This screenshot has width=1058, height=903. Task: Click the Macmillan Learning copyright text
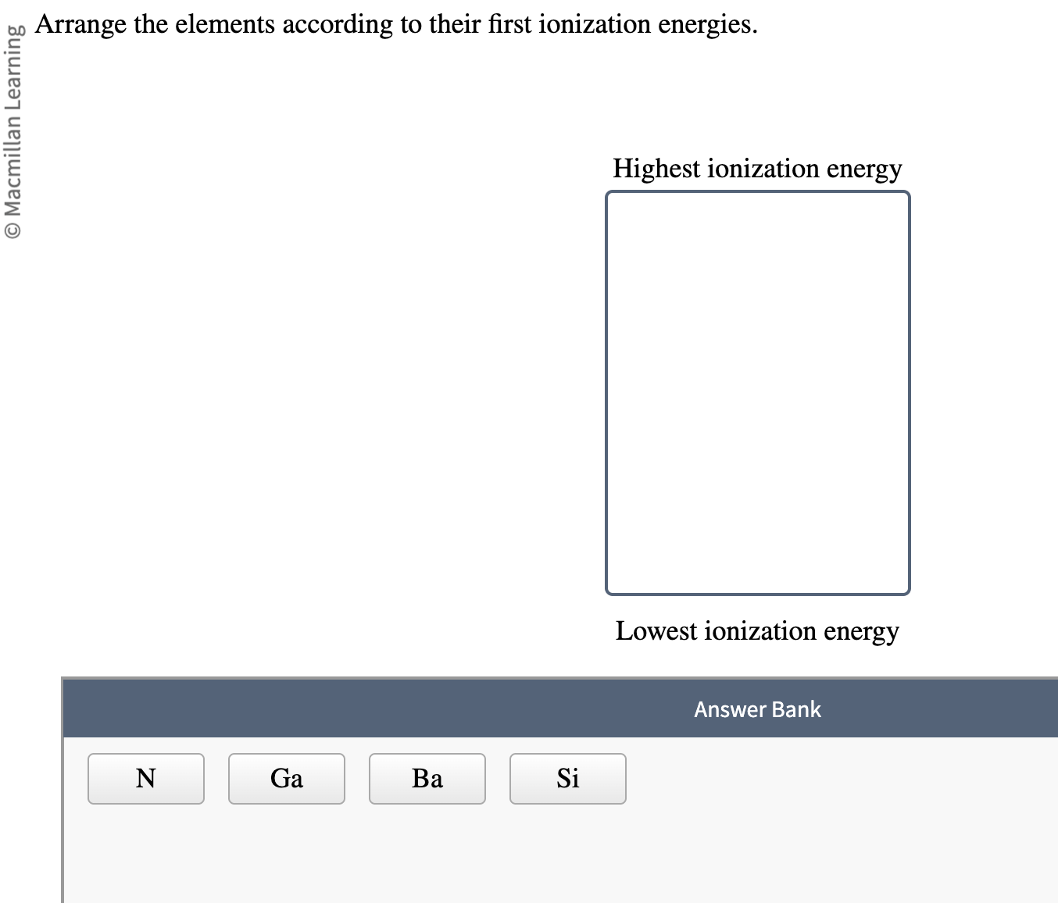point(14,125)
